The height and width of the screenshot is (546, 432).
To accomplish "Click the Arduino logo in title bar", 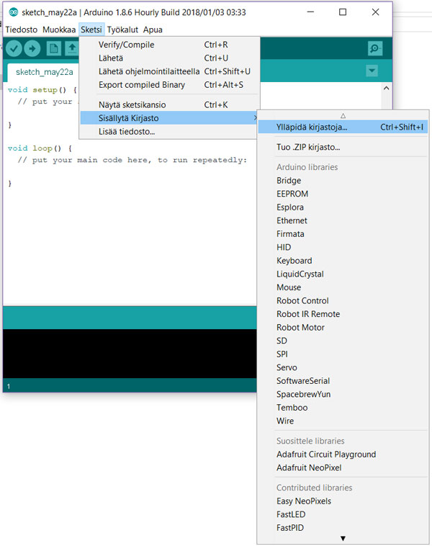I will tap(13, 12).
